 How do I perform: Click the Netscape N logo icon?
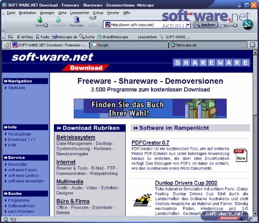(x=247, y=25)
